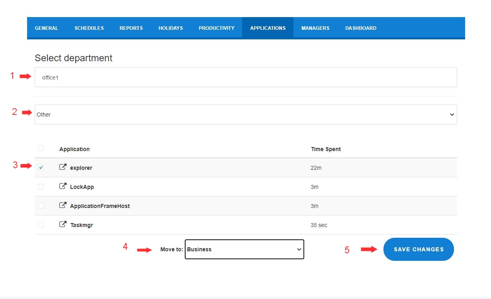Open the external link icon beside ApplicationFrameHost
The width and height of the screenshot is (491, 299).
63,206
